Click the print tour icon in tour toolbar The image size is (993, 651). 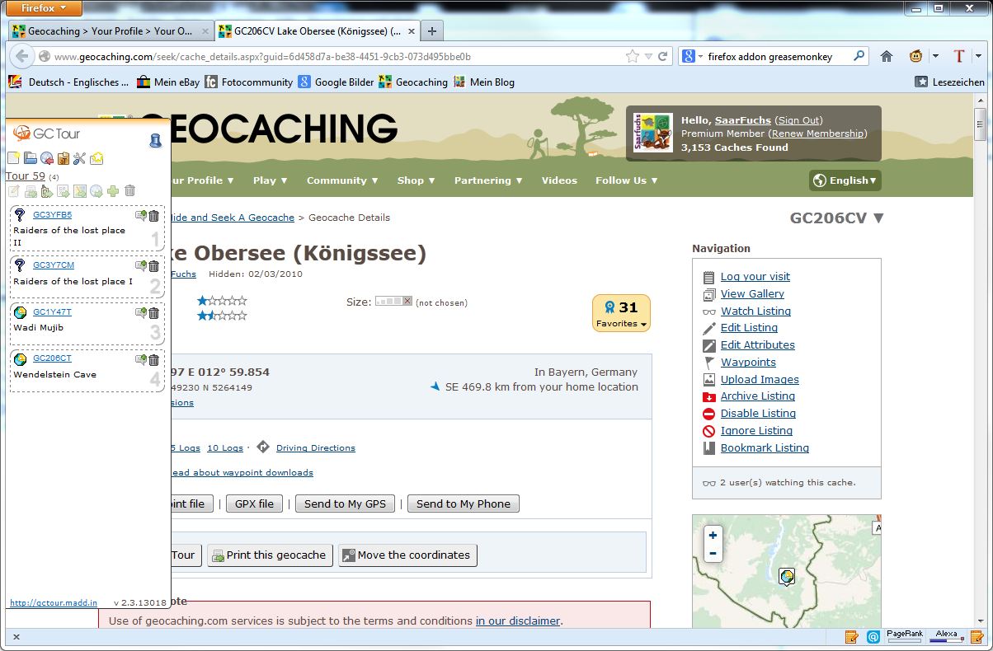31,191
